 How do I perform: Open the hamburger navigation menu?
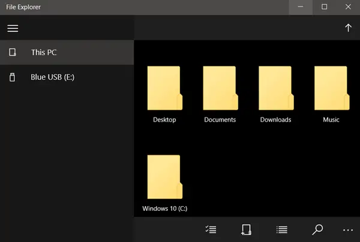(x=13, y=28)
